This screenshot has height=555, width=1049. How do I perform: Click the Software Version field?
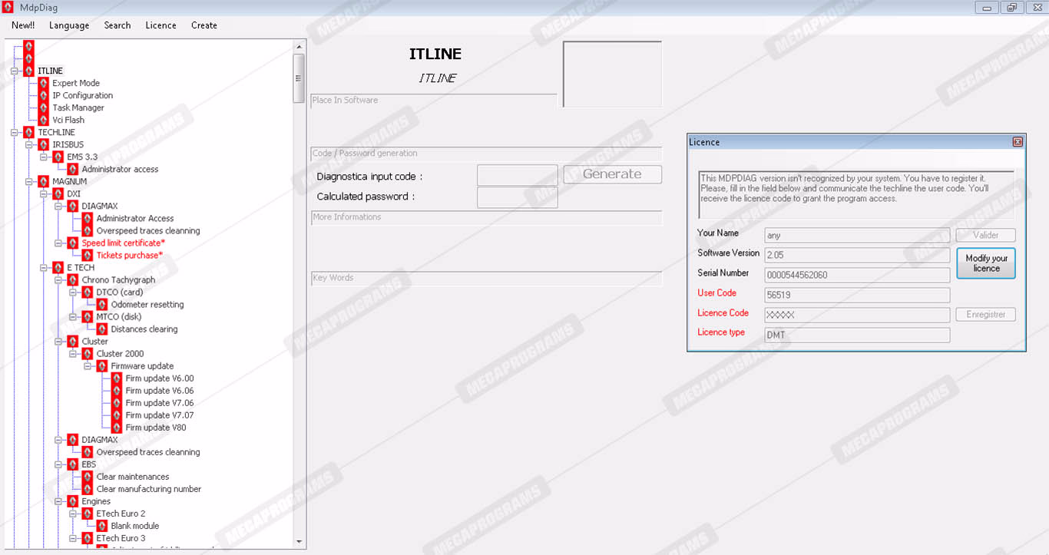[x=857, y=255]
